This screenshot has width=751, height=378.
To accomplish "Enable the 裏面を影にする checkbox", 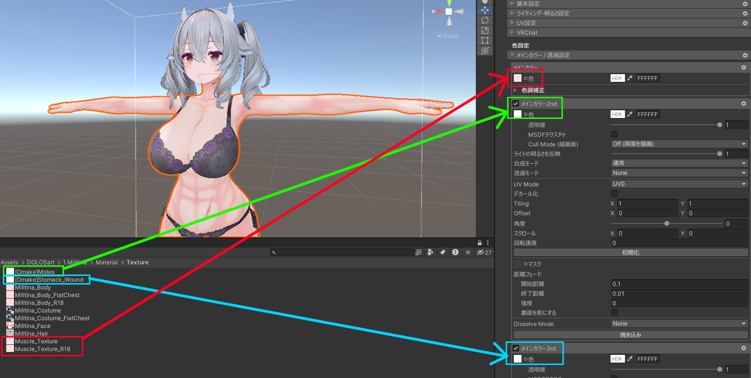I will [614, 313].
